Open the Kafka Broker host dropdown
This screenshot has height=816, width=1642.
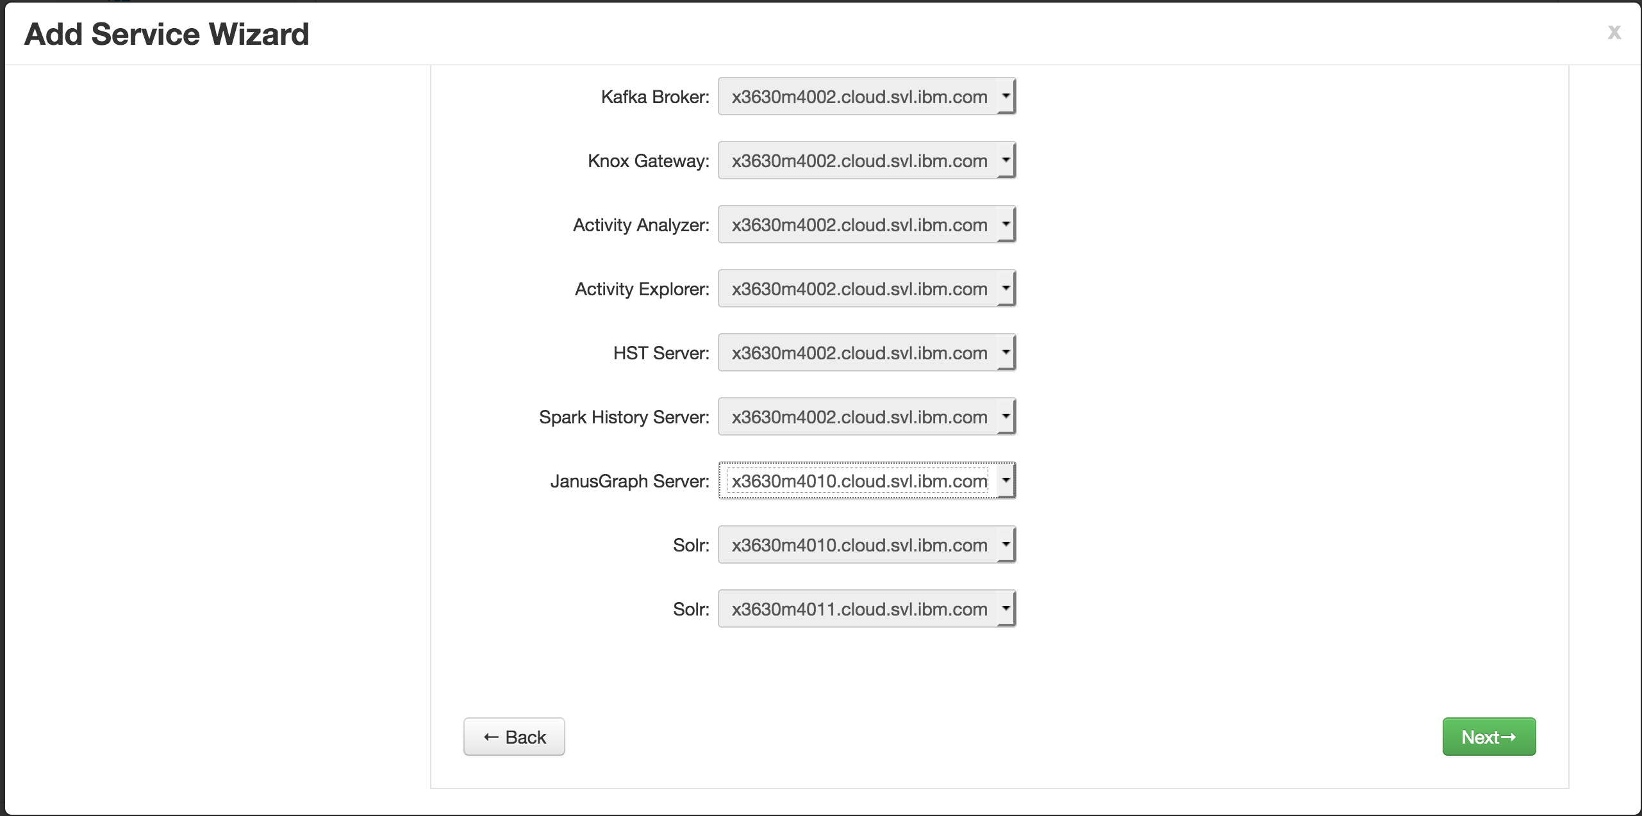click(x=867, y=96)
